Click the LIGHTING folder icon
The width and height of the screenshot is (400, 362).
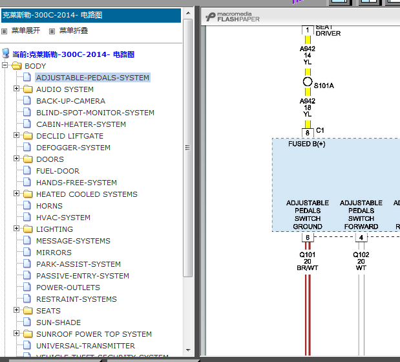28,229
